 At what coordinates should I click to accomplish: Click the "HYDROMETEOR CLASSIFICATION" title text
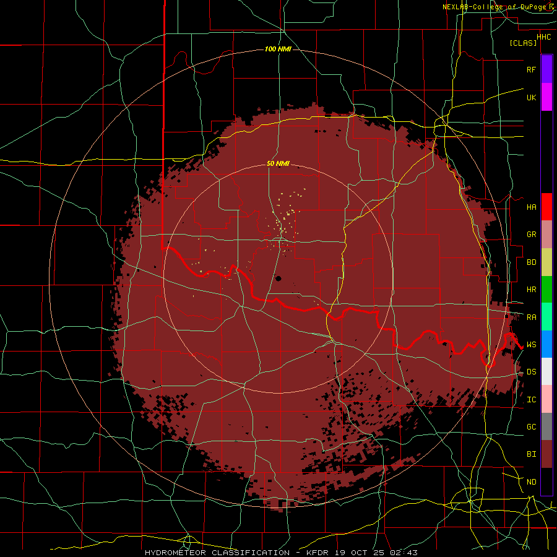217,553
